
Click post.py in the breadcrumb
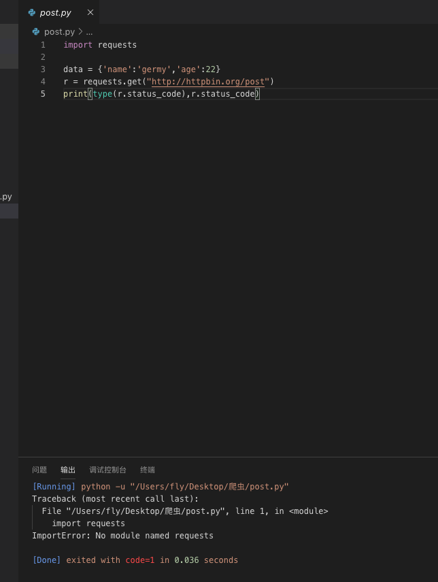coord(59,32)
